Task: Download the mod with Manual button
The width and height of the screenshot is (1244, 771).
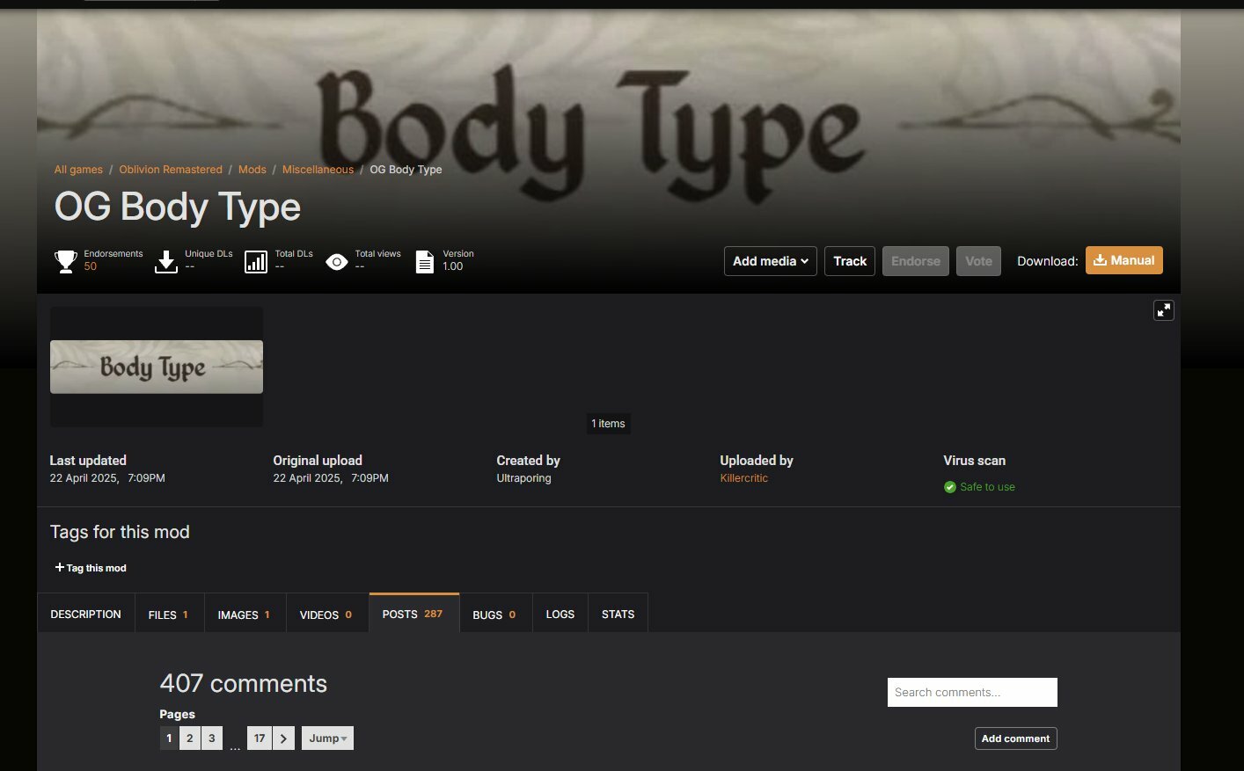Action: [1124, 260]
